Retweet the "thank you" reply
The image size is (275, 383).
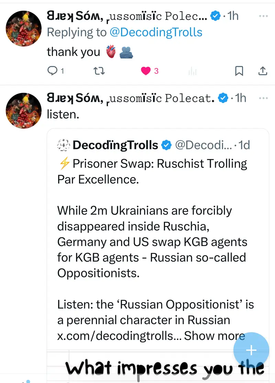[x=99, y=71]
